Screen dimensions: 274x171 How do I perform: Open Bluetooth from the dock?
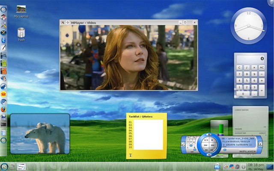tap(3, 40)
